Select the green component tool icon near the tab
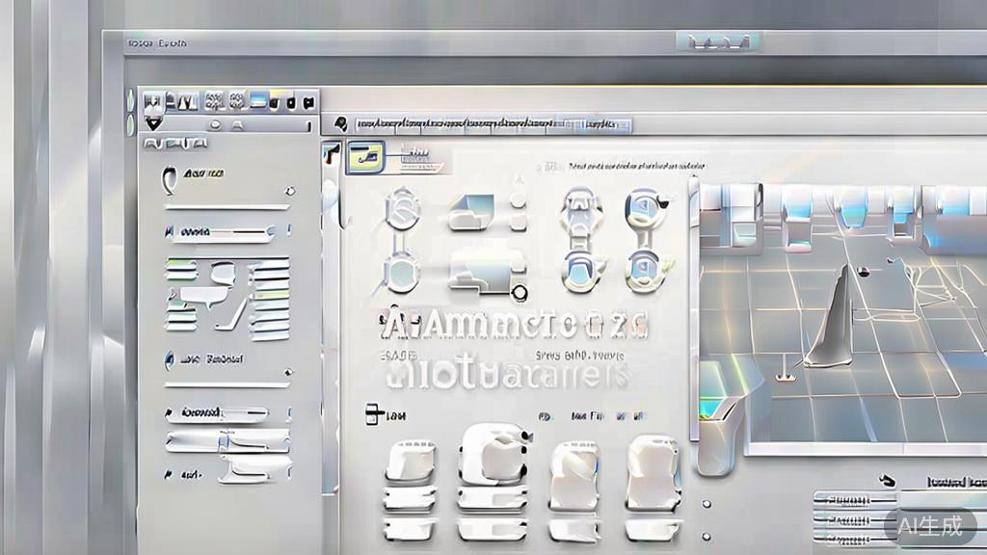Screen dimensions: 987x555 point(366,154)
